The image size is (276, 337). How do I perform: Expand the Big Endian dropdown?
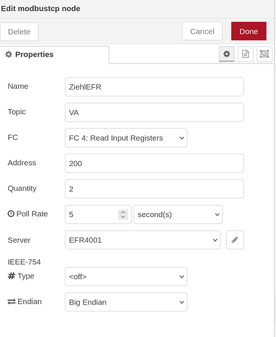tap(126, 302)
